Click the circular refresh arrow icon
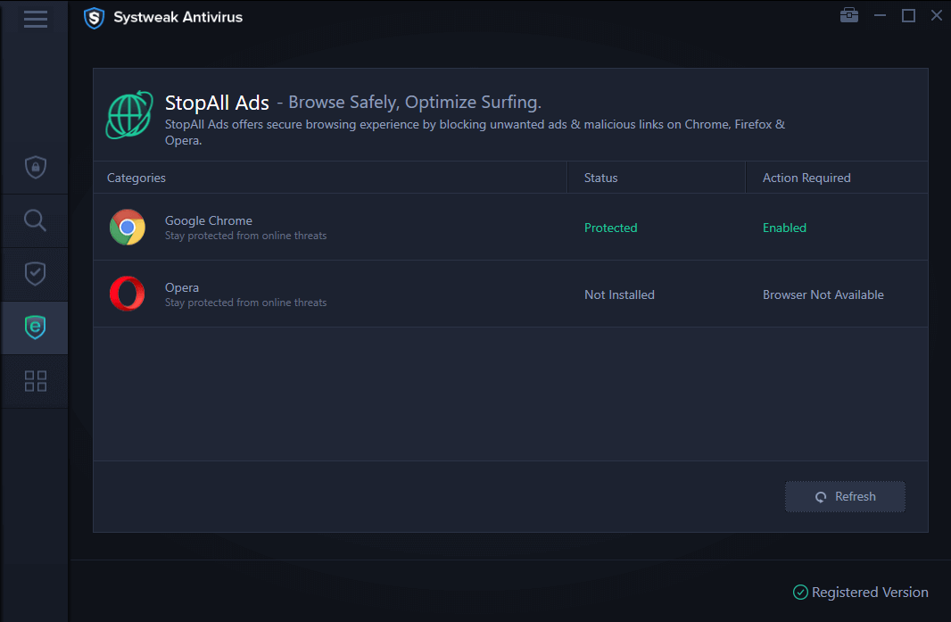This screenshot has height=622, width=951. coord(820,496)
